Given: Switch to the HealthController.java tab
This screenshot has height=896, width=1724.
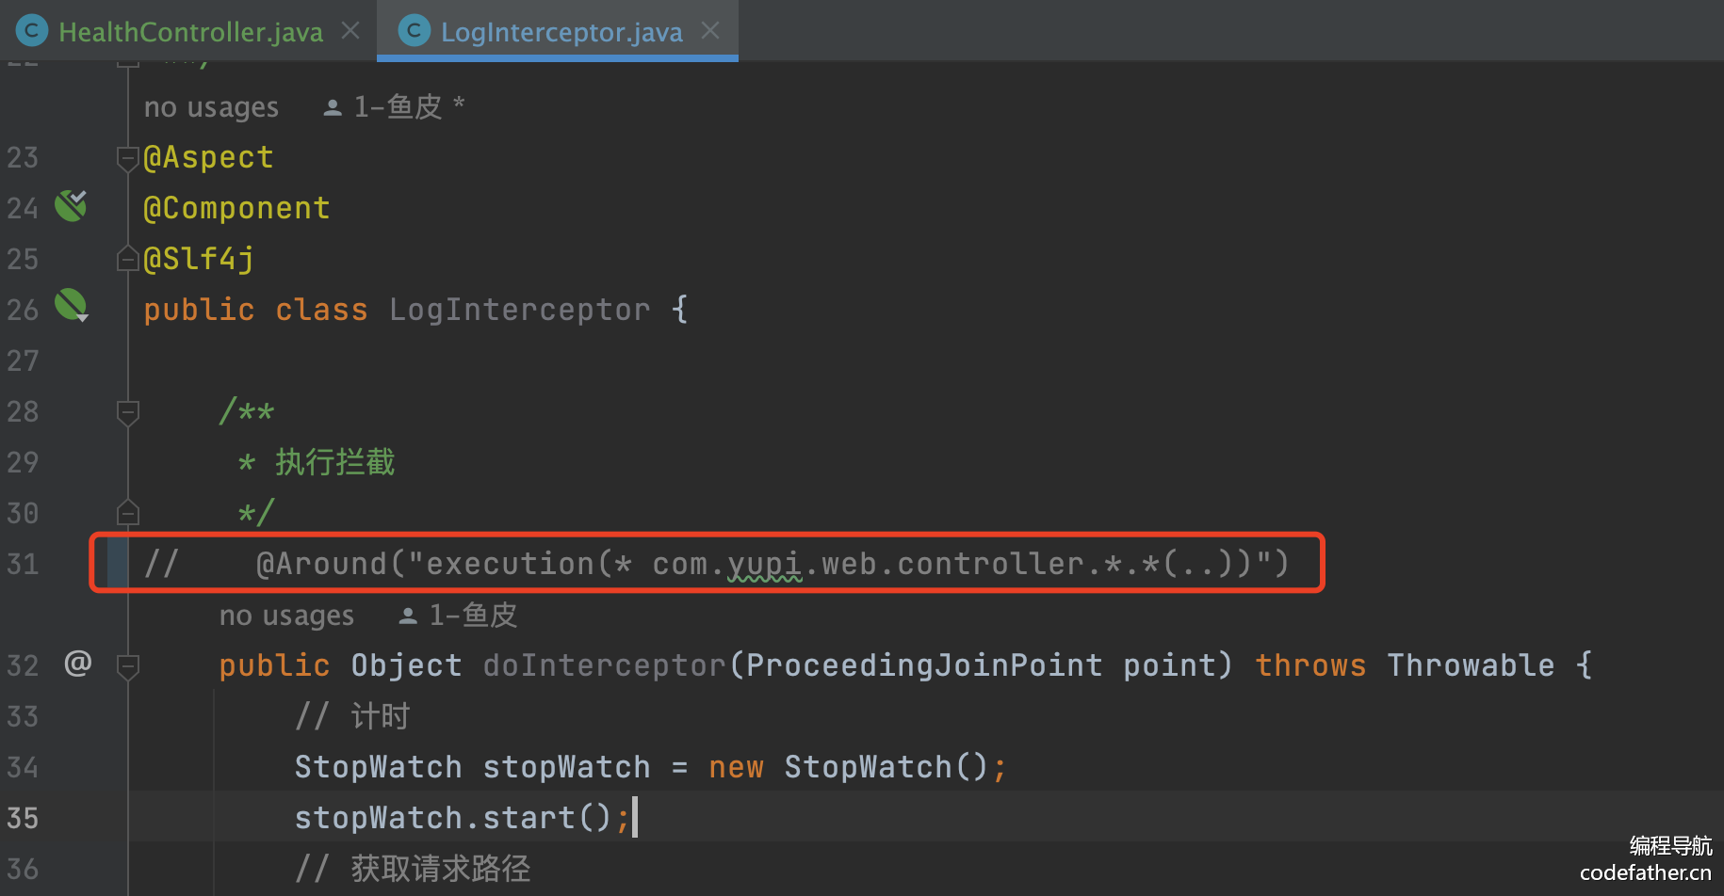Looking at the screenshot, I should [190, 32].
